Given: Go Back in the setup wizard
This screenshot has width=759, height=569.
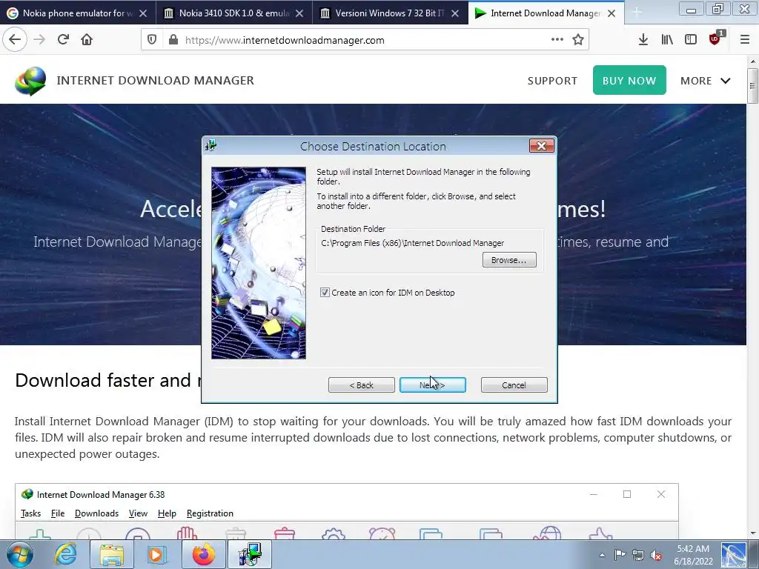Looking at the screenshot, I should click(x=361, y=385).
